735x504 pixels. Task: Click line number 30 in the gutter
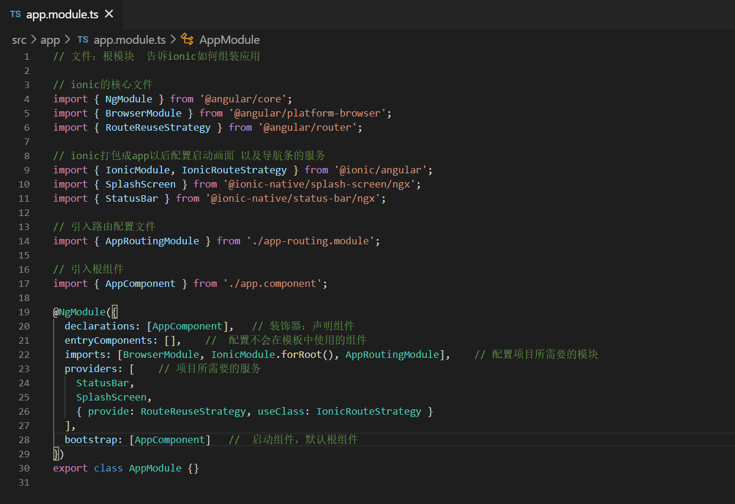tap(24, 468)
